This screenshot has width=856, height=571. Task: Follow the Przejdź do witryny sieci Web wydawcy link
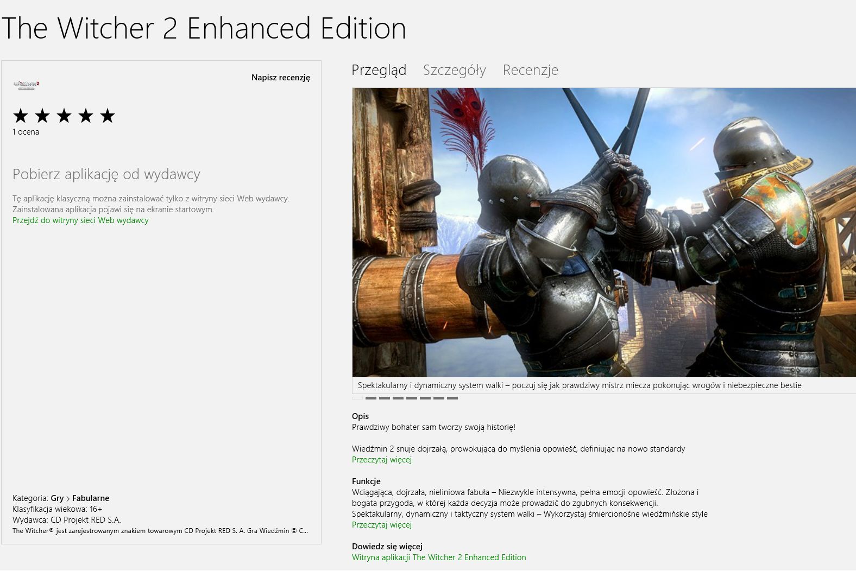pyautogui.click(x=80, y=220)
